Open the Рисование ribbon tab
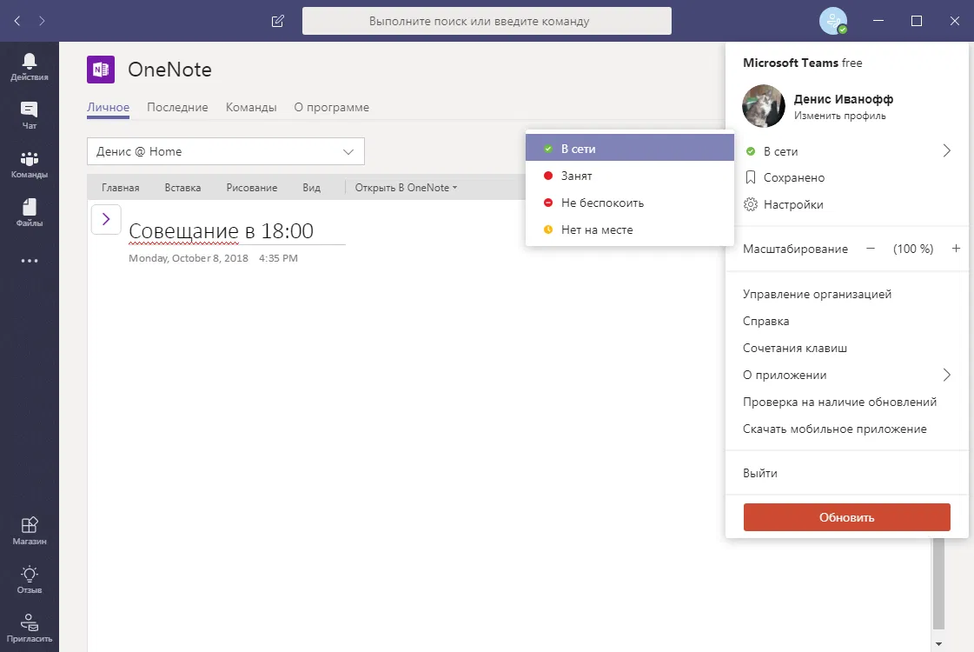The width and height of the screenshot is (974, 652). click(x=252, y=188)
